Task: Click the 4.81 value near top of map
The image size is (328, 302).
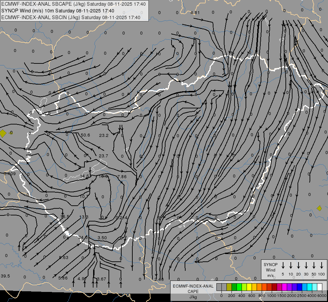Action: 195,12
